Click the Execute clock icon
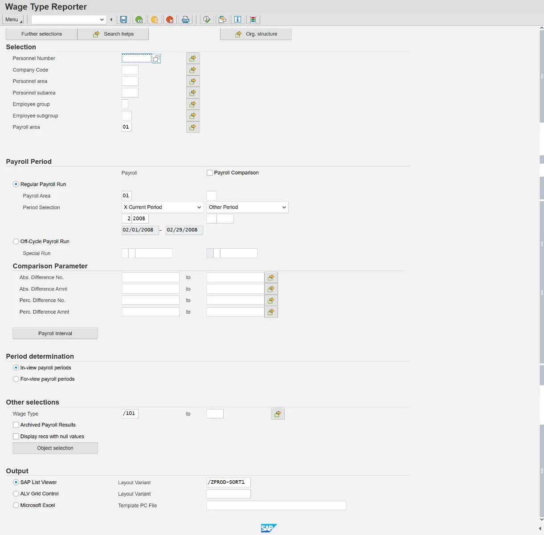544x535 pixels. click(207, 20)
